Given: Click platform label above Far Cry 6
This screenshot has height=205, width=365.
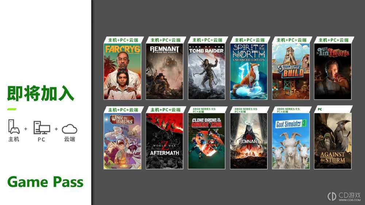Looking at the screenshot, I should click(x=123, y=40).
